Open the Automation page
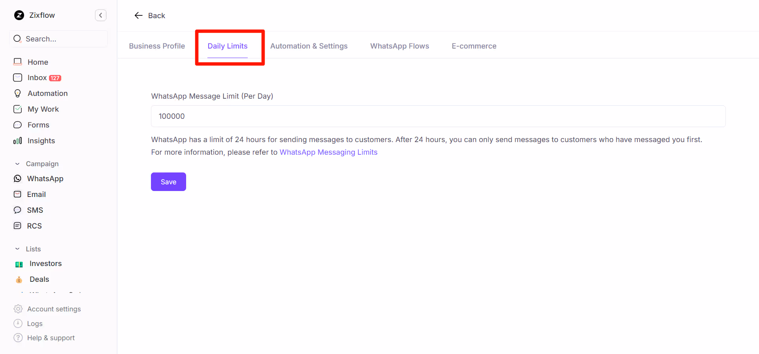 [x=47, y=94]
